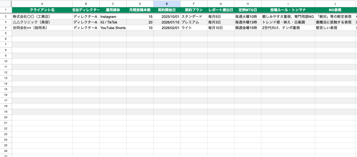
Task: Select row 4 header number
Action: tap(6, 28)
